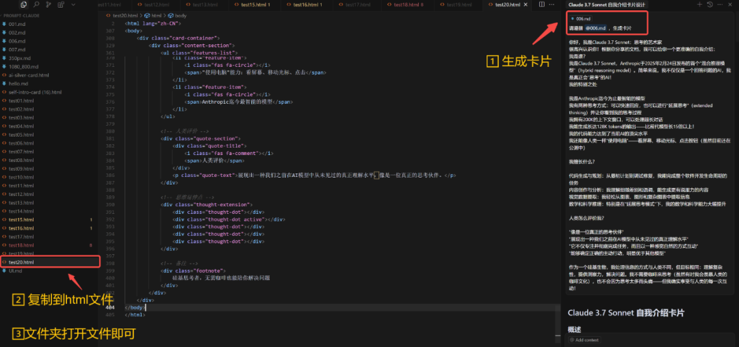Open chat panel more options menu

pos(720,5)
